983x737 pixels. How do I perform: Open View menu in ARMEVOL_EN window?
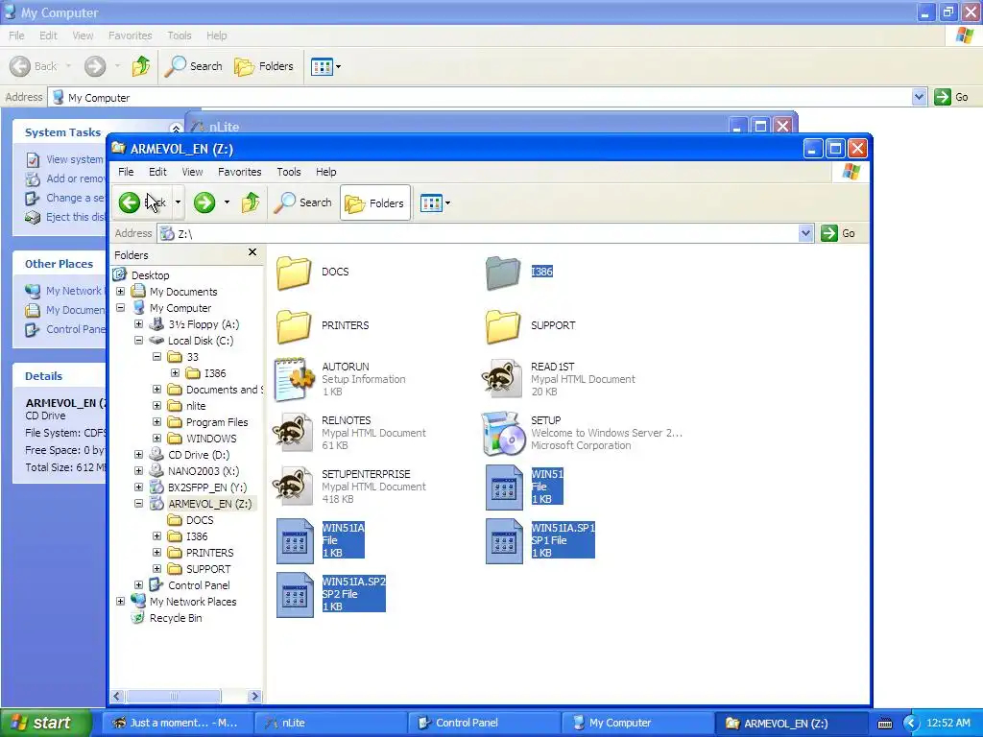192,172
